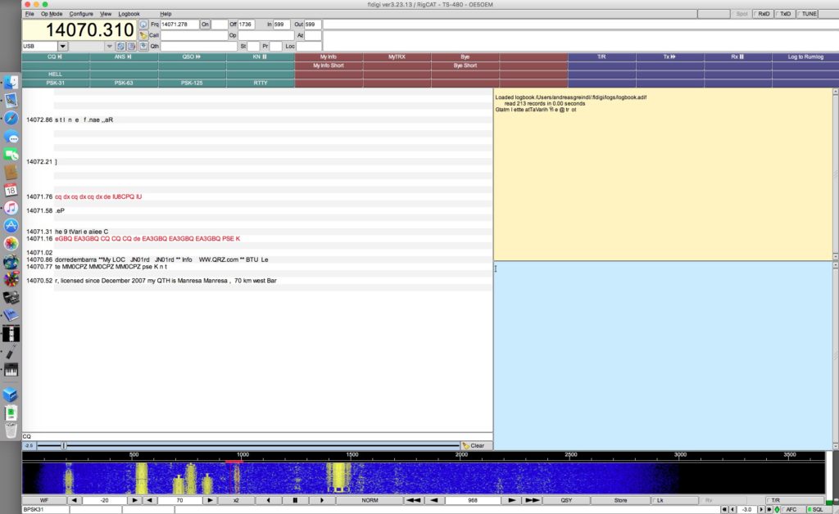The image size is (839, 514).
Task: Open the Logbook menu
Action: (129, 14)
